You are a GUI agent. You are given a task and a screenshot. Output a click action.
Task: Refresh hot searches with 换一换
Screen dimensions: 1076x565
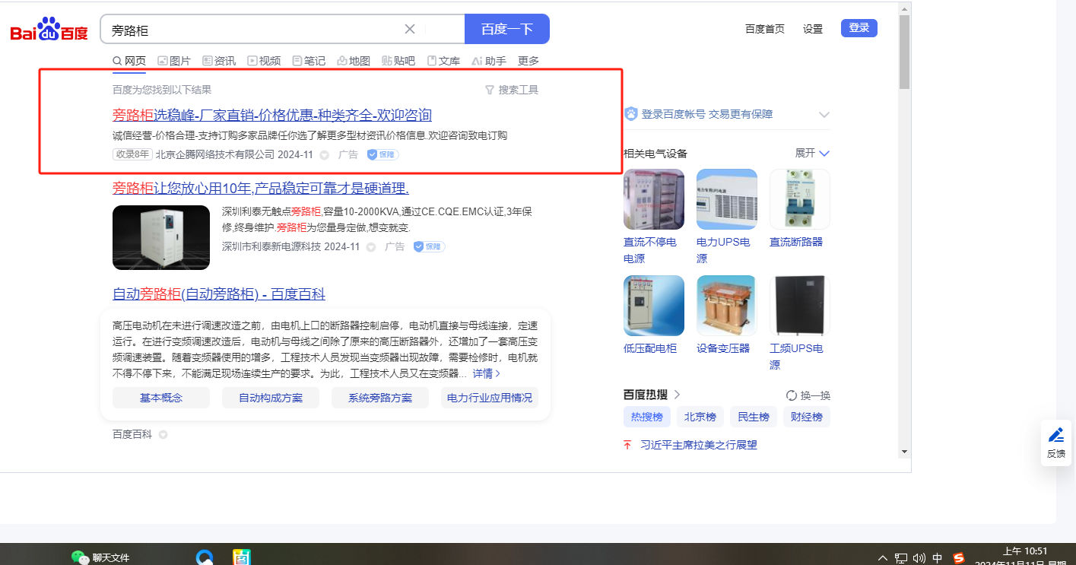coord(808,395)
